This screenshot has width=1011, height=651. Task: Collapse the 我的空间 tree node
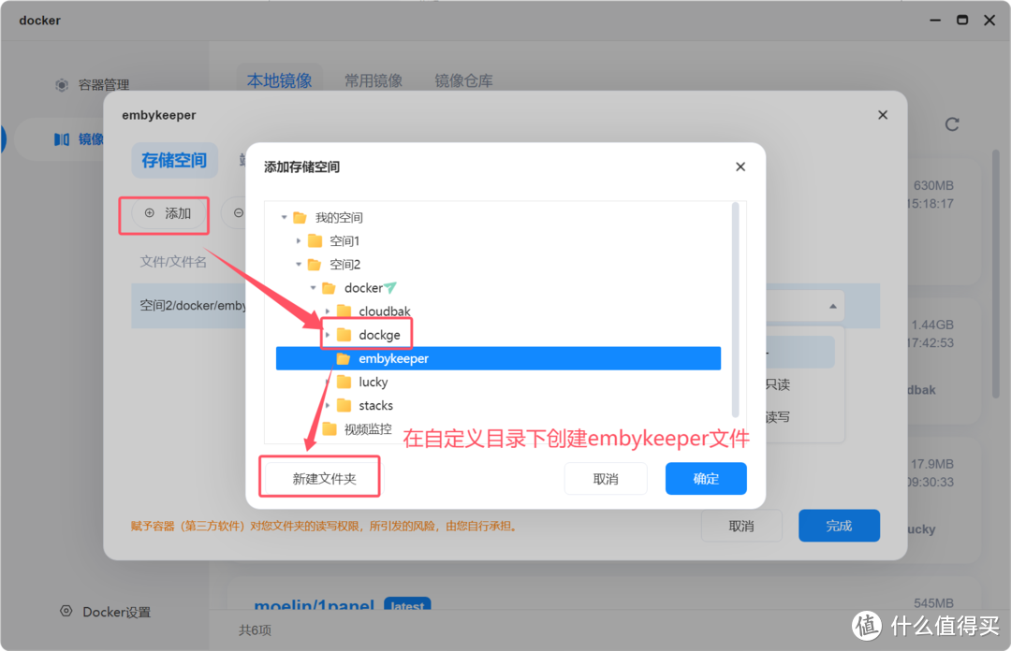pyautogui.click(x=285, y=217)
